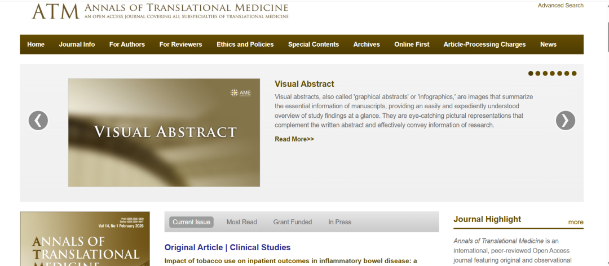Click the next slide arrow icon
609x266 pixels.
coord(565,120)
